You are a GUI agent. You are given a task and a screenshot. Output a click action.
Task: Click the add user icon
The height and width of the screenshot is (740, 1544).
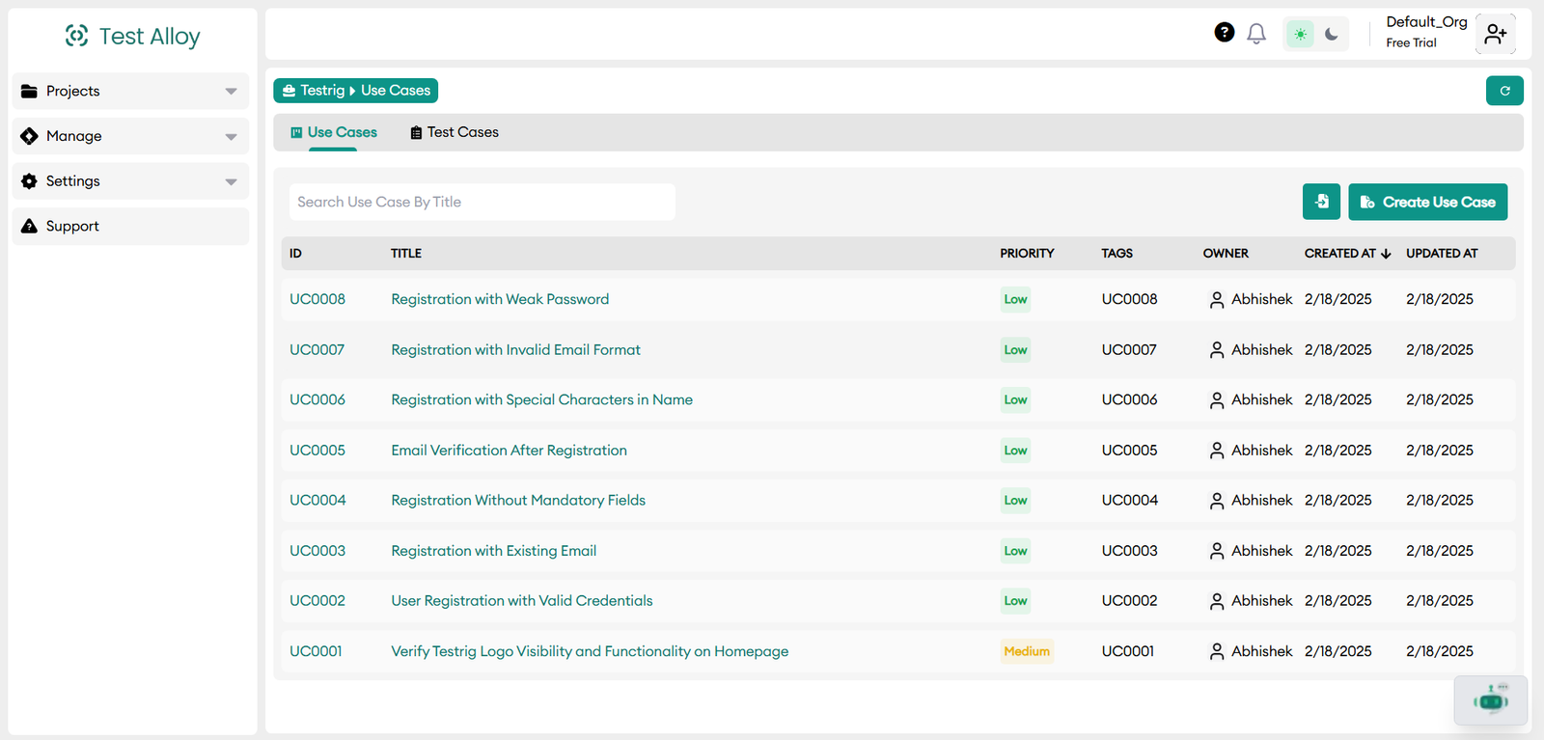pos(1496,34)
